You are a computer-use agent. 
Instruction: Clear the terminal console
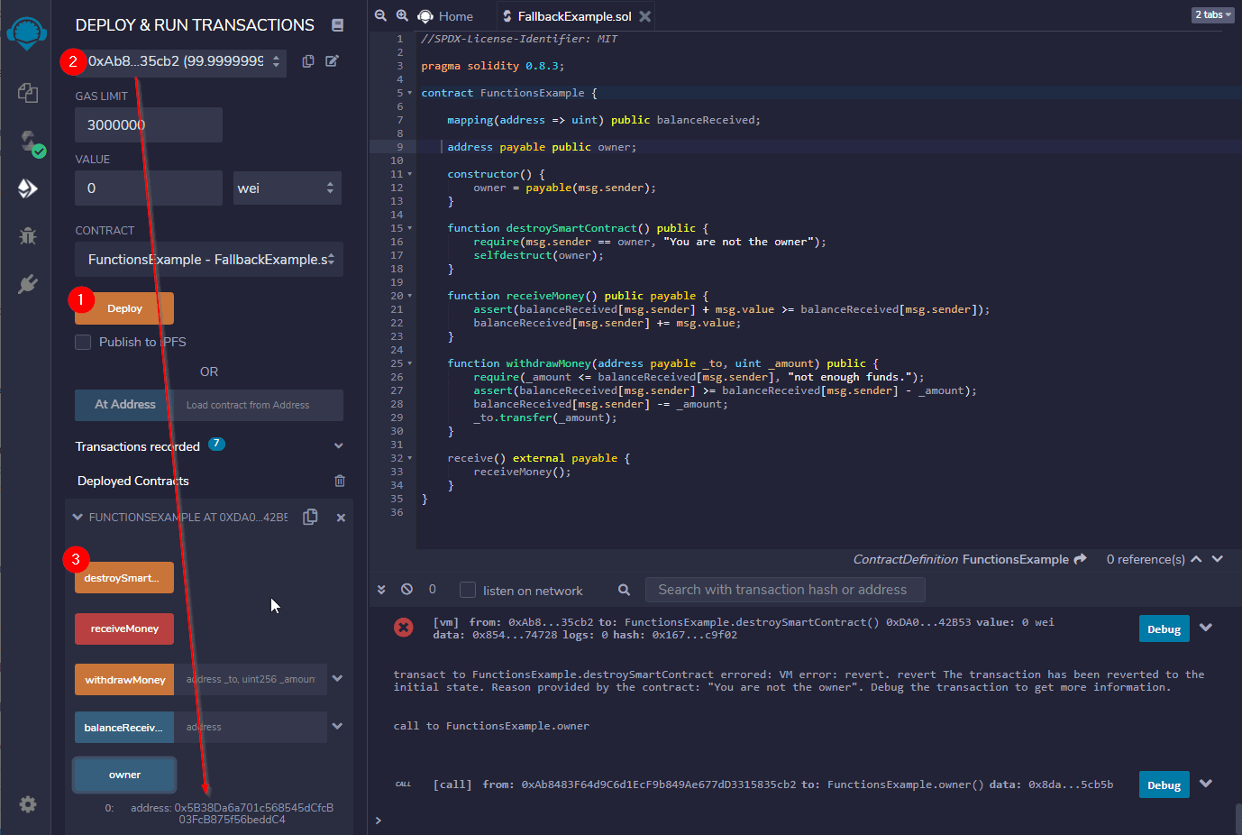(407, 589)
